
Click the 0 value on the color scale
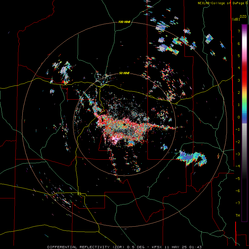(x=239, y=117)
